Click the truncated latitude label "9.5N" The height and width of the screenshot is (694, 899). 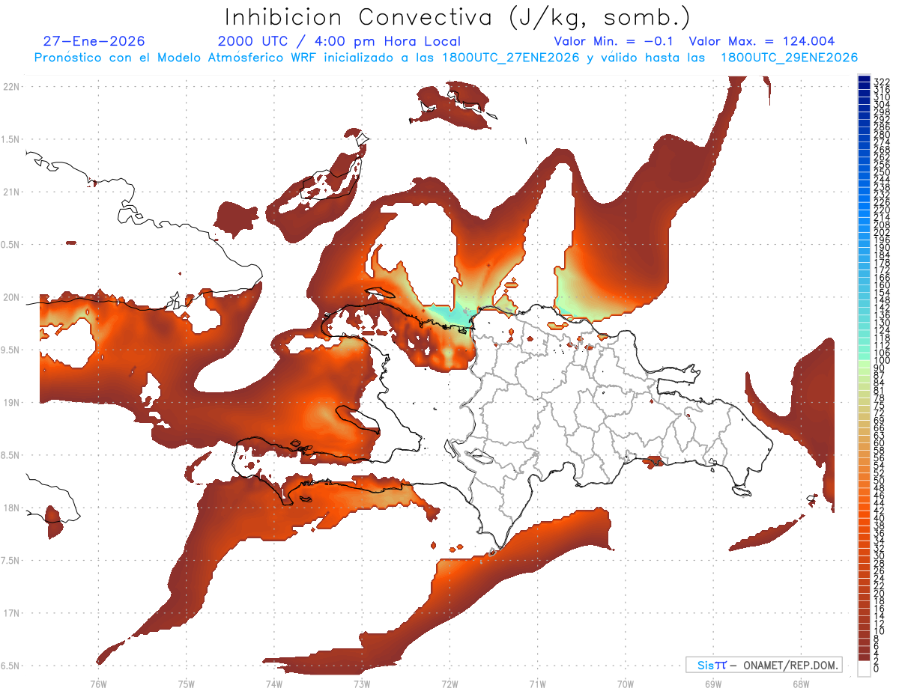(10, 350)
